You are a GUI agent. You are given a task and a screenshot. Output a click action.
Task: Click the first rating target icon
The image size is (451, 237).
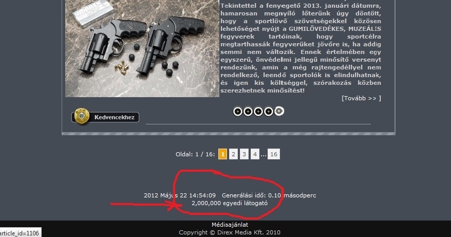click(x=238, y=111)
